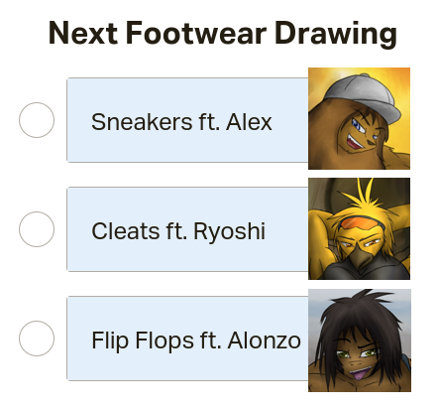Click the words Flip Flops in third option
This screenshot has width=439, height=408.
tap(143, 340)
